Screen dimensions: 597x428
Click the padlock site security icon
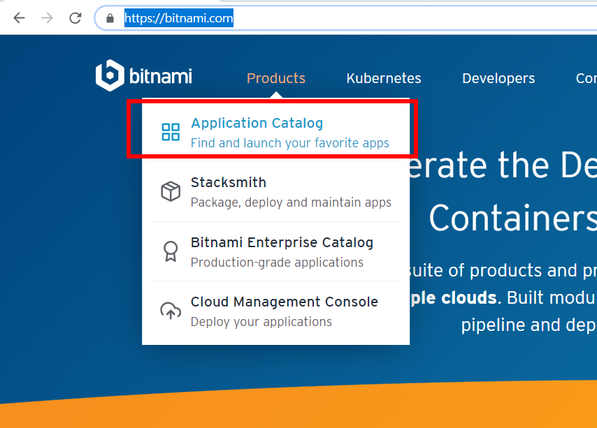[110, 18]
